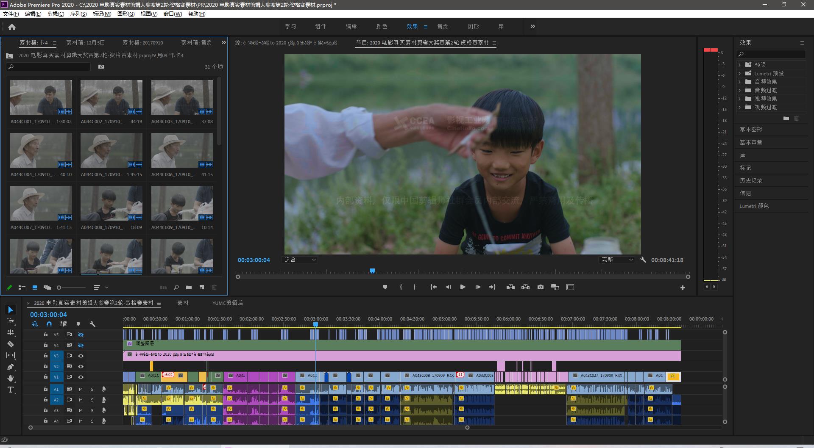Mute audio track A1
The width and height of the screenshot is (814, 448).
point(81,389)
